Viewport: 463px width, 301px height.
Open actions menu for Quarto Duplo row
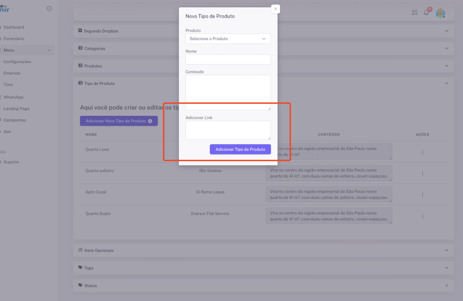click(422, 216)
